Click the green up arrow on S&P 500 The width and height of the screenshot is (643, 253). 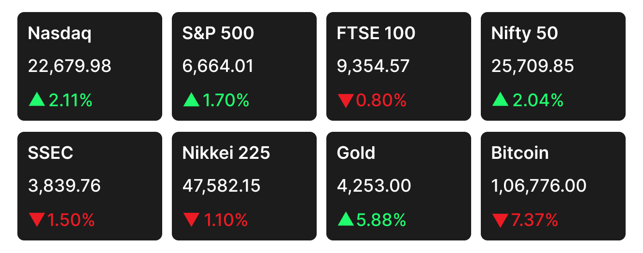click(x=191, y=100)
